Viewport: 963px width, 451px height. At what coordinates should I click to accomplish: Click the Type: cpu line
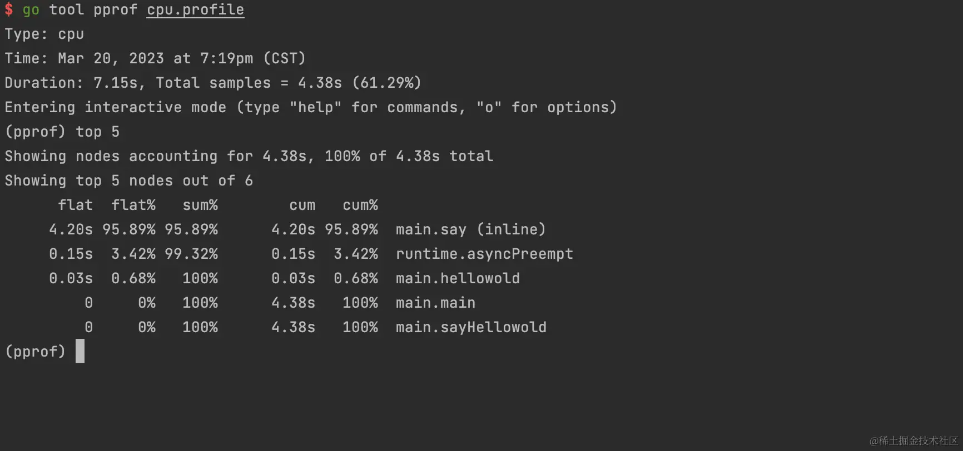(x=44, y=34)
